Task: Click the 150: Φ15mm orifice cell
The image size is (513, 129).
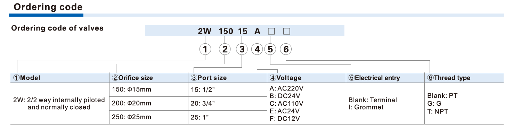Action: [x=149, y=89]
